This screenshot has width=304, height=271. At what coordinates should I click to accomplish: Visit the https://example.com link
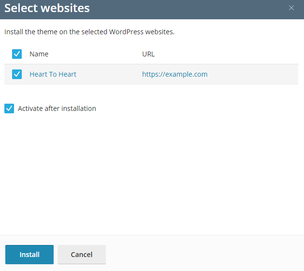pyautogui.click(x=174, y=74)
